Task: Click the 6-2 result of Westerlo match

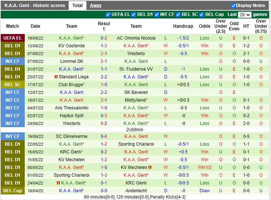Action: click(x=104, y=123)
